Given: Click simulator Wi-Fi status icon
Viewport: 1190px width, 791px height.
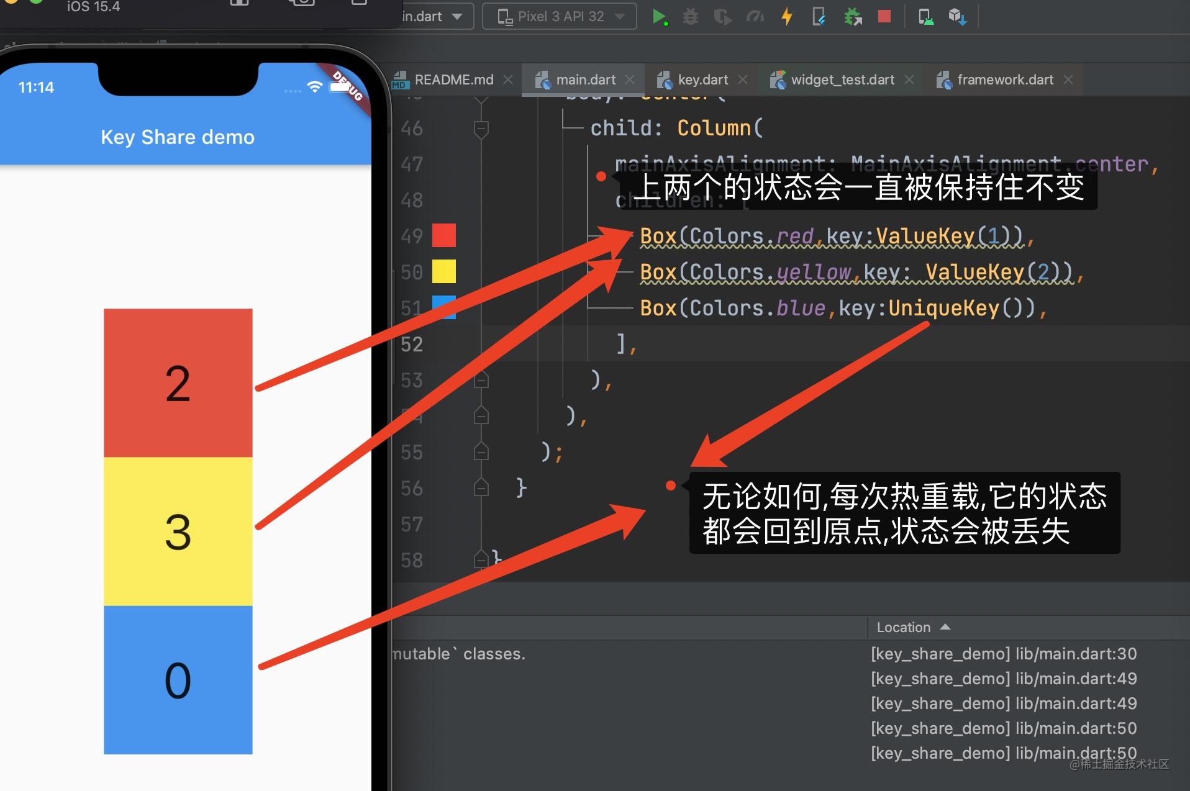Looking at the screenshot, I should 314,87.
